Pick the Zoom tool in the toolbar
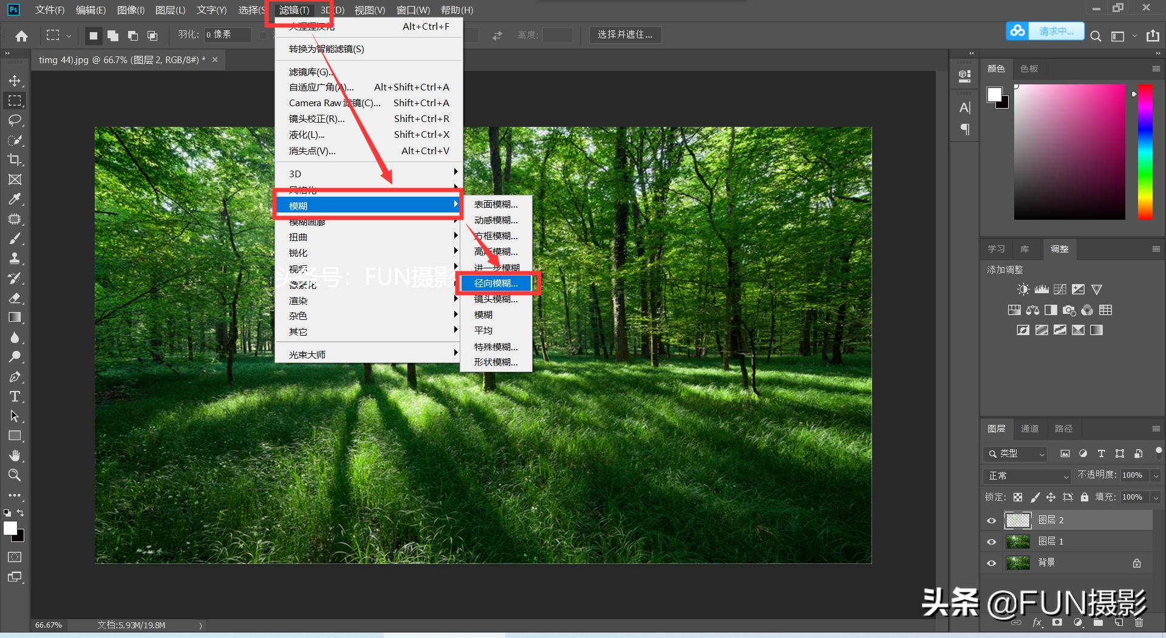1166x638 pixels. pos(15,475)
